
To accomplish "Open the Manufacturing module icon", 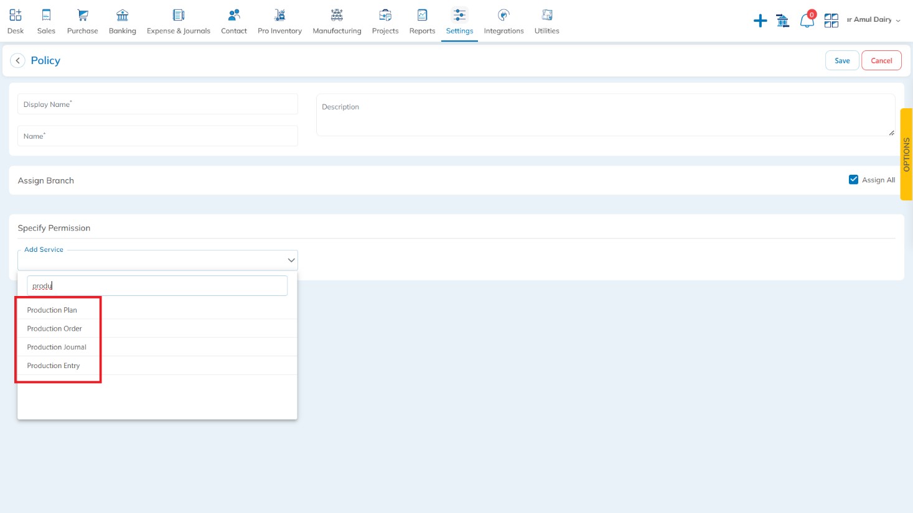I will (x=337, y=15).
